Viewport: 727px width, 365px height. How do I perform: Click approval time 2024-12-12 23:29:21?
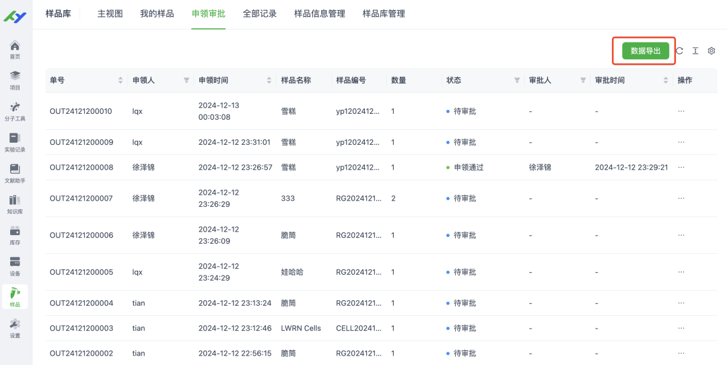click(631, 168)
